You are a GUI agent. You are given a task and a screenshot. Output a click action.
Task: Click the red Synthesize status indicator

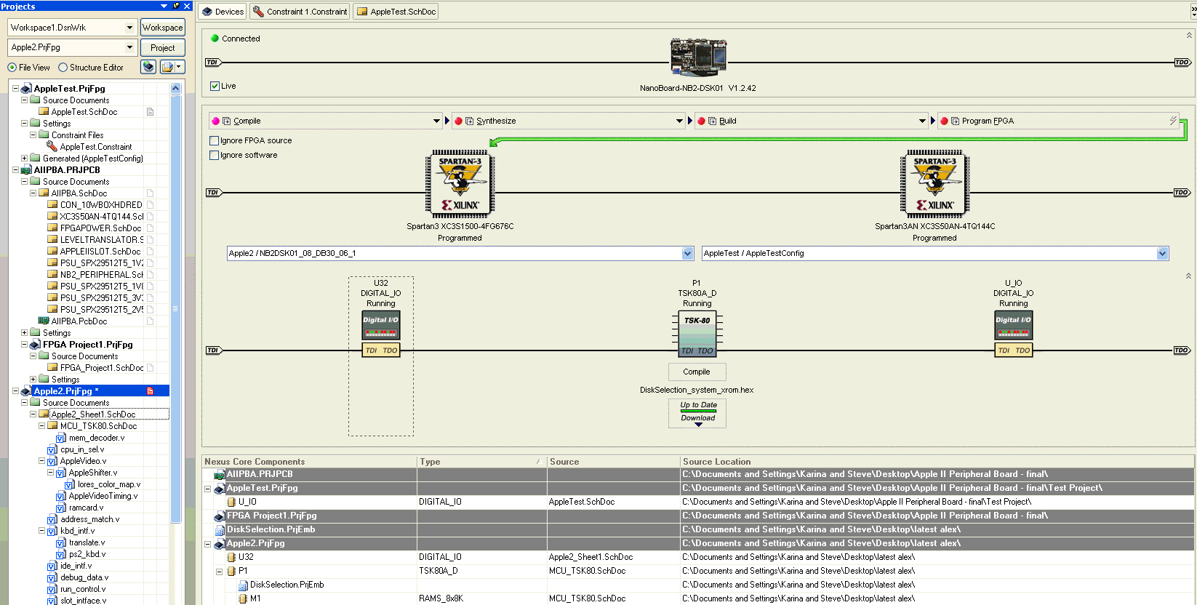(x=458, y=121)
